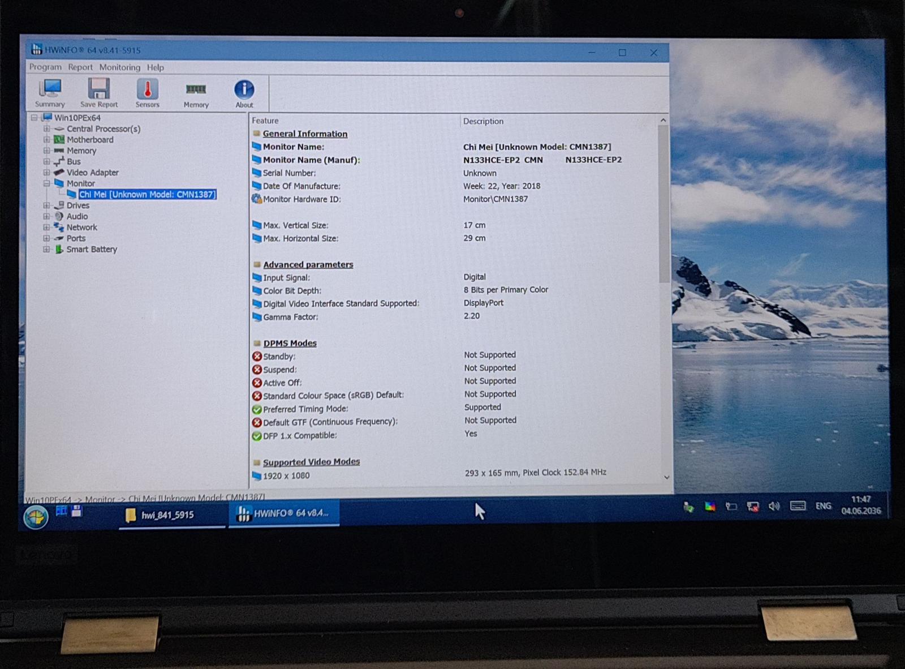
Task: Click the Ports tree icon
Action: pos(59,238)
